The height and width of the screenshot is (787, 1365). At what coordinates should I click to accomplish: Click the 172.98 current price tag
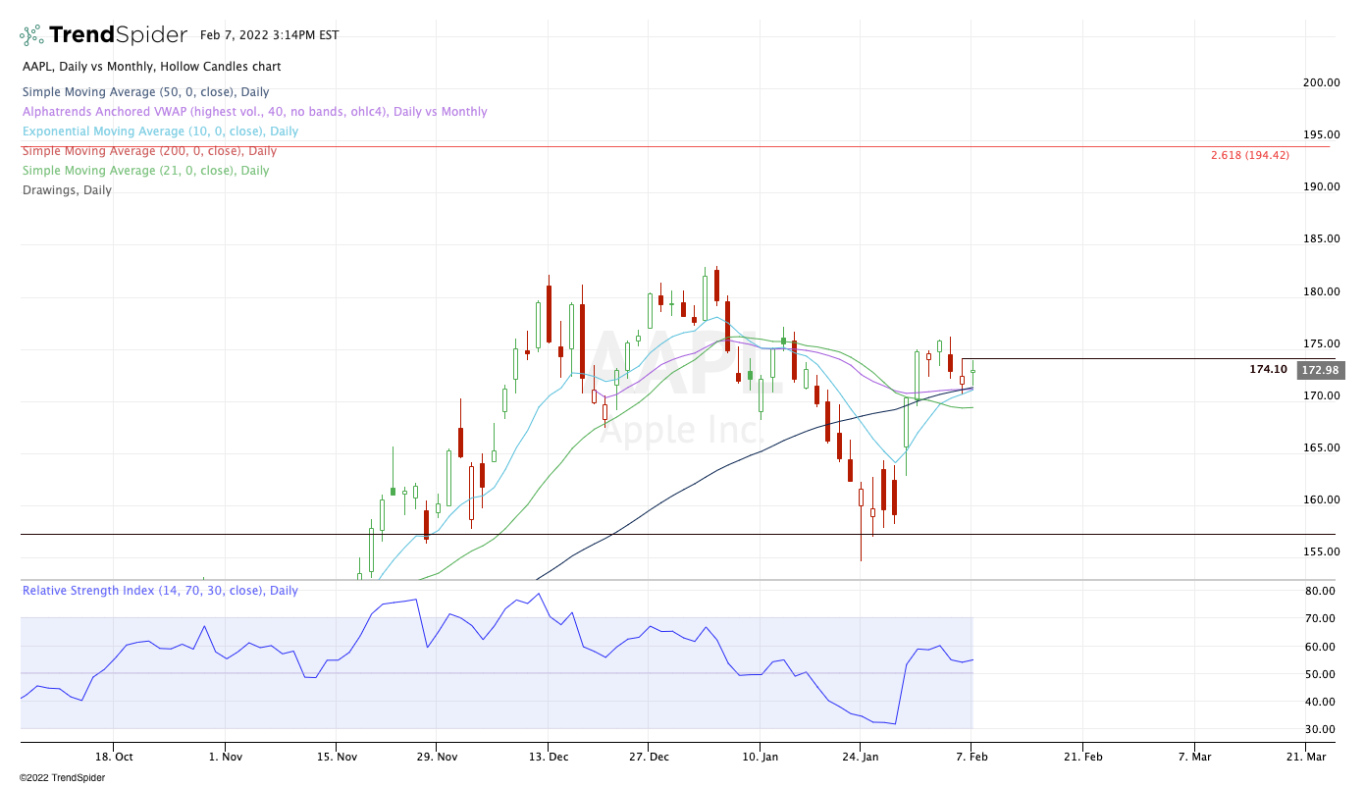point(1320,370)
